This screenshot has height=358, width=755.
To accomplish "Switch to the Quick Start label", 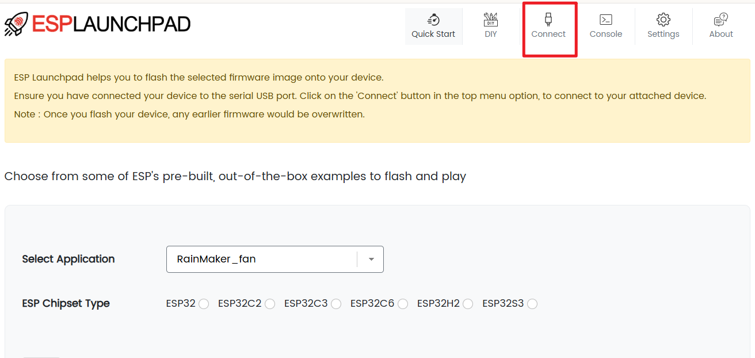I will coord(433,34).
